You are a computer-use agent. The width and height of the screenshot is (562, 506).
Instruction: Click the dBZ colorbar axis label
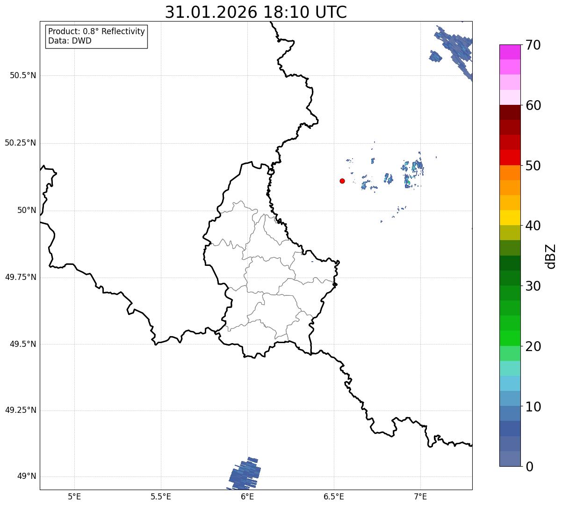(550, 256)
